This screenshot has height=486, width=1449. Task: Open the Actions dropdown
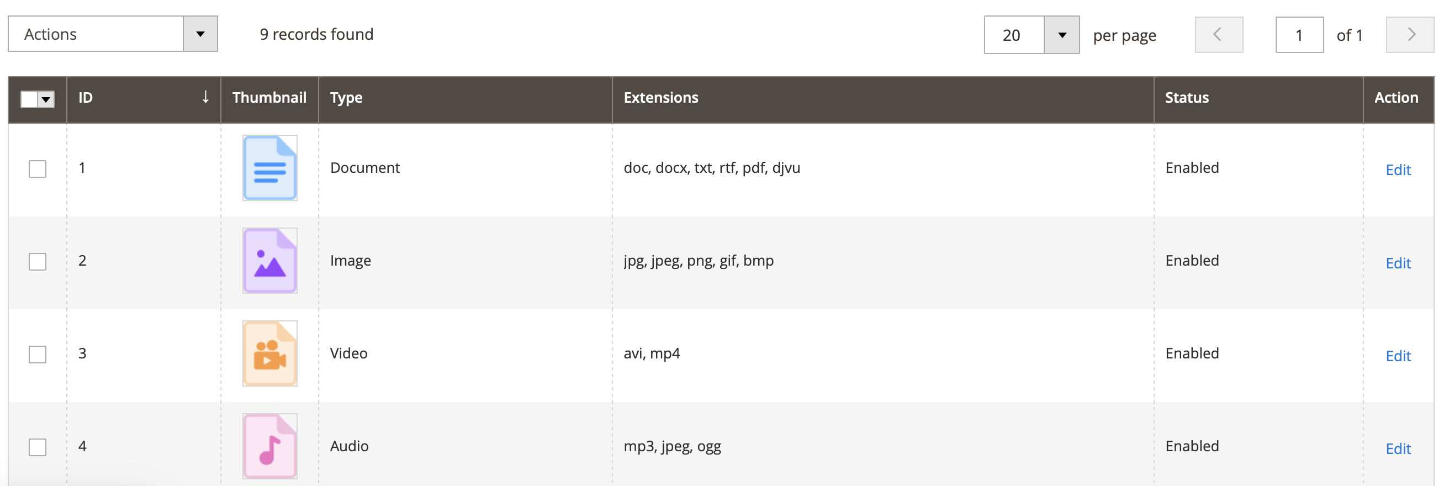tap(113, 34)
